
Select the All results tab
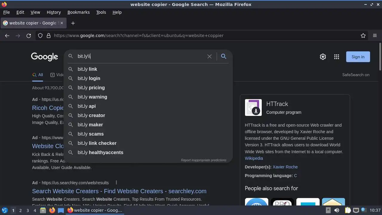click(38, 75)
